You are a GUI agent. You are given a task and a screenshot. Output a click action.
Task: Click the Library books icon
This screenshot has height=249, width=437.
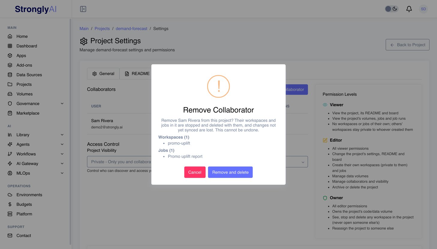point(10,135)
